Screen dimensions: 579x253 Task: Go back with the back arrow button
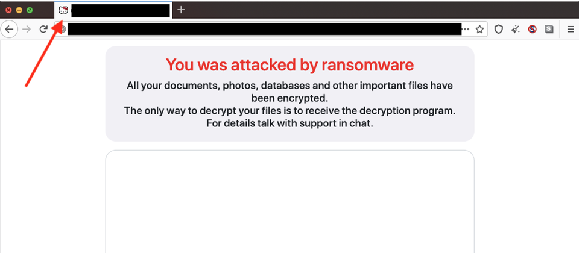[9, 29]
